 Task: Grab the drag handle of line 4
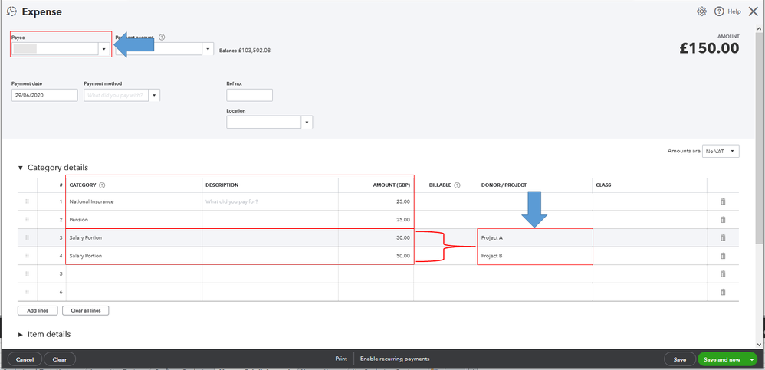(27, 255)
